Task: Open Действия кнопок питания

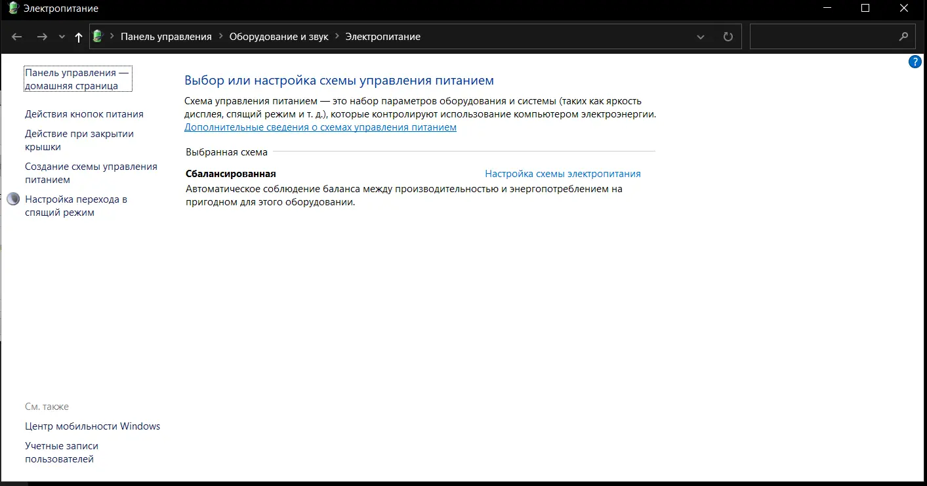Action: [x=84, y=114]
